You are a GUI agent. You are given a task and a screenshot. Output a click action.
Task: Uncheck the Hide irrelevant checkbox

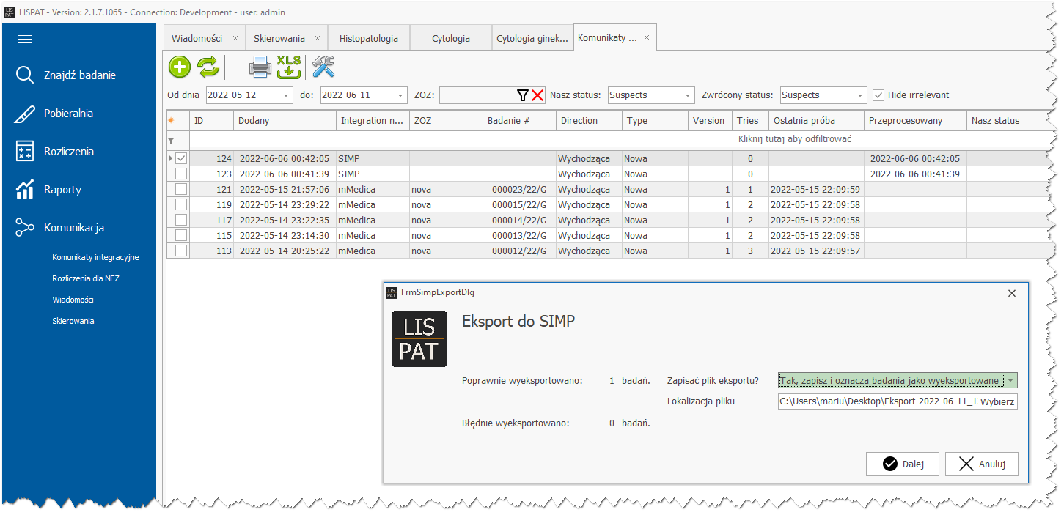[878, 95]
